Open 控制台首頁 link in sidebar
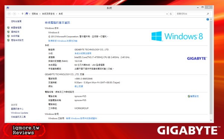Image resolution: width=224 pixels, height=139 pixels. tap(16, 21)
